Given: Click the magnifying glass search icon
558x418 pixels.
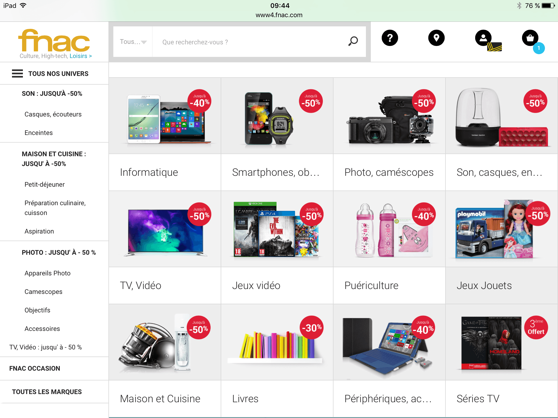Looking at the screenshot, I should pyautogui.click(x=353, y=41).
